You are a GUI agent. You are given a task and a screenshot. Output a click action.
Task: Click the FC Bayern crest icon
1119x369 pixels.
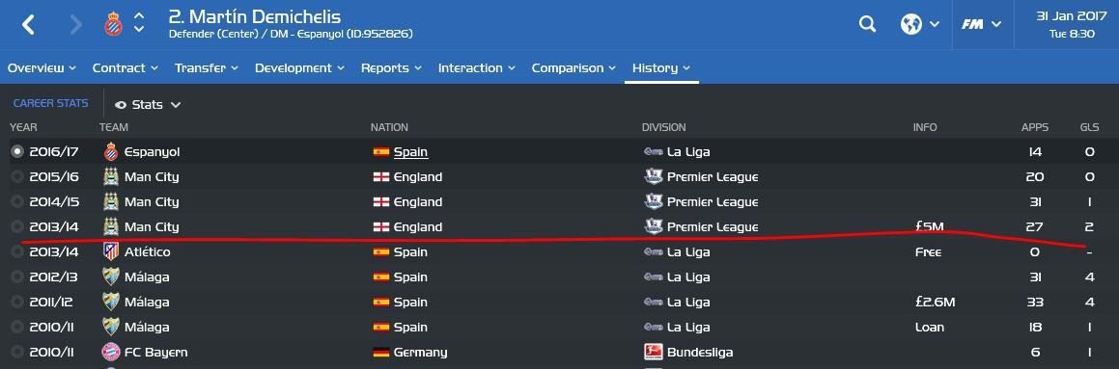coord(111,352)
